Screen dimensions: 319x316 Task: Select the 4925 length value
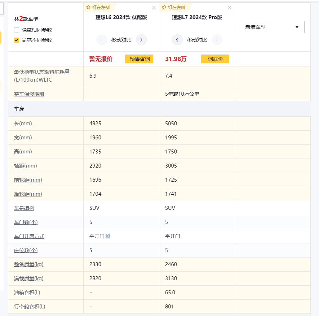(x=95, y=124)
